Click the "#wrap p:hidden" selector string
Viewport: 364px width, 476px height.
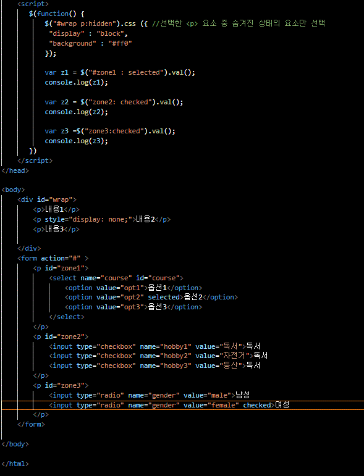pyautogui.click(x=85, y=23)
